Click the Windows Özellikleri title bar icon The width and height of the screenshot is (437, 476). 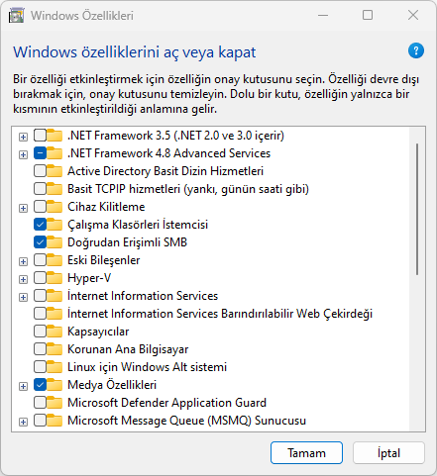pos(16,16)
